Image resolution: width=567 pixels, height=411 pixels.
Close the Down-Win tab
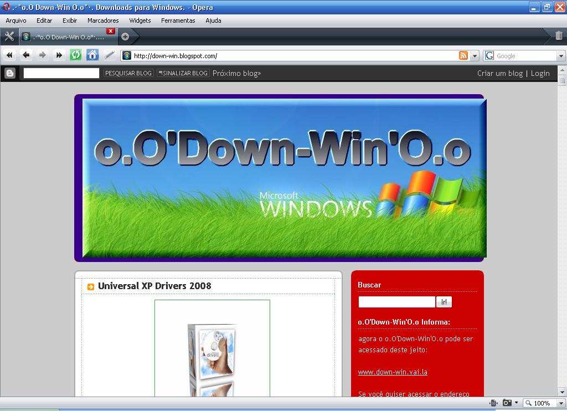click(x=111, y=31)
